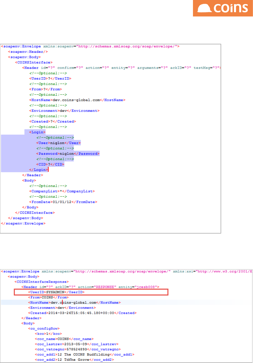Click the Password element with value niglon

(x=68, y=153)
